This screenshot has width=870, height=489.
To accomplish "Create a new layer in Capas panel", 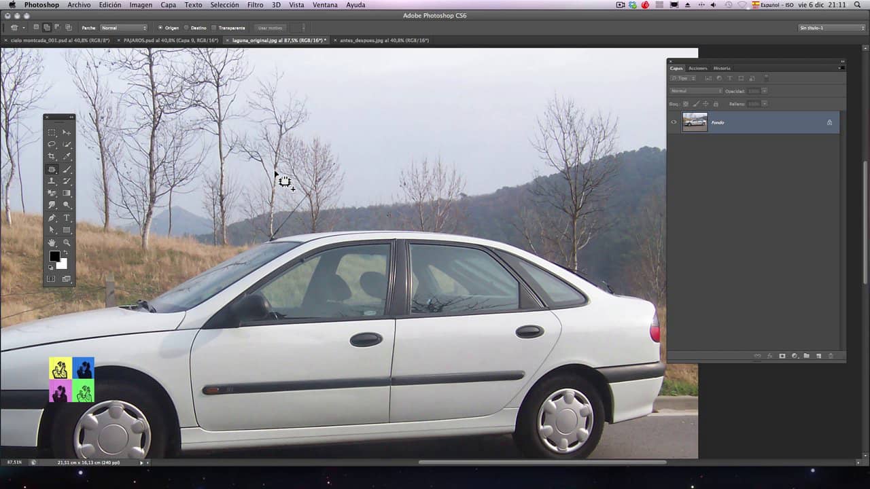I will 818,356.
